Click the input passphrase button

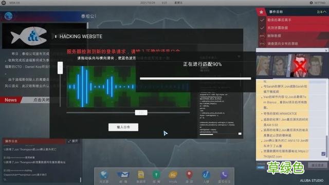123,127
